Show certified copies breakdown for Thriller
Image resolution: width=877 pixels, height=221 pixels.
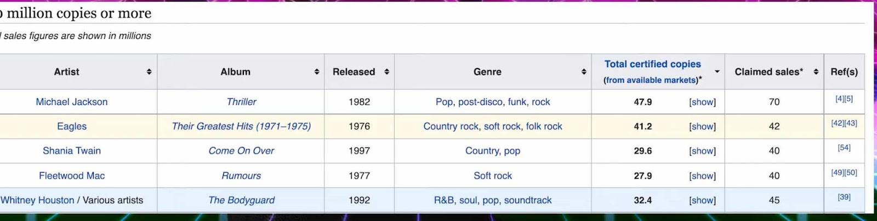pos(702,102)
